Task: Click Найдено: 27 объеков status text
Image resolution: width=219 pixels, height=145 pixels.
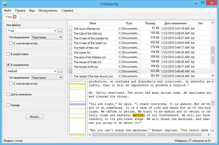Action: 193,141
